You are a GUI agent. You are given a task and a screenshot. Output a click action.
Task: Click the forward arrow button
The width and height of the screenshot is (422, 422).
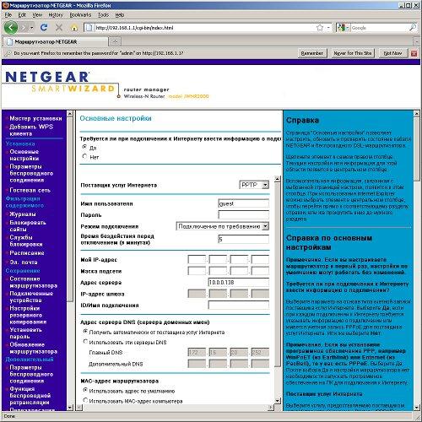pos(24,28)
